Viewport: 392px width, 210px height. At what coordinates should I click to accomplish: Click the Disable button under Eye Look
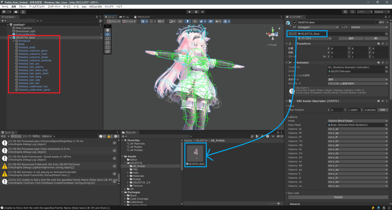pos(338,197)
